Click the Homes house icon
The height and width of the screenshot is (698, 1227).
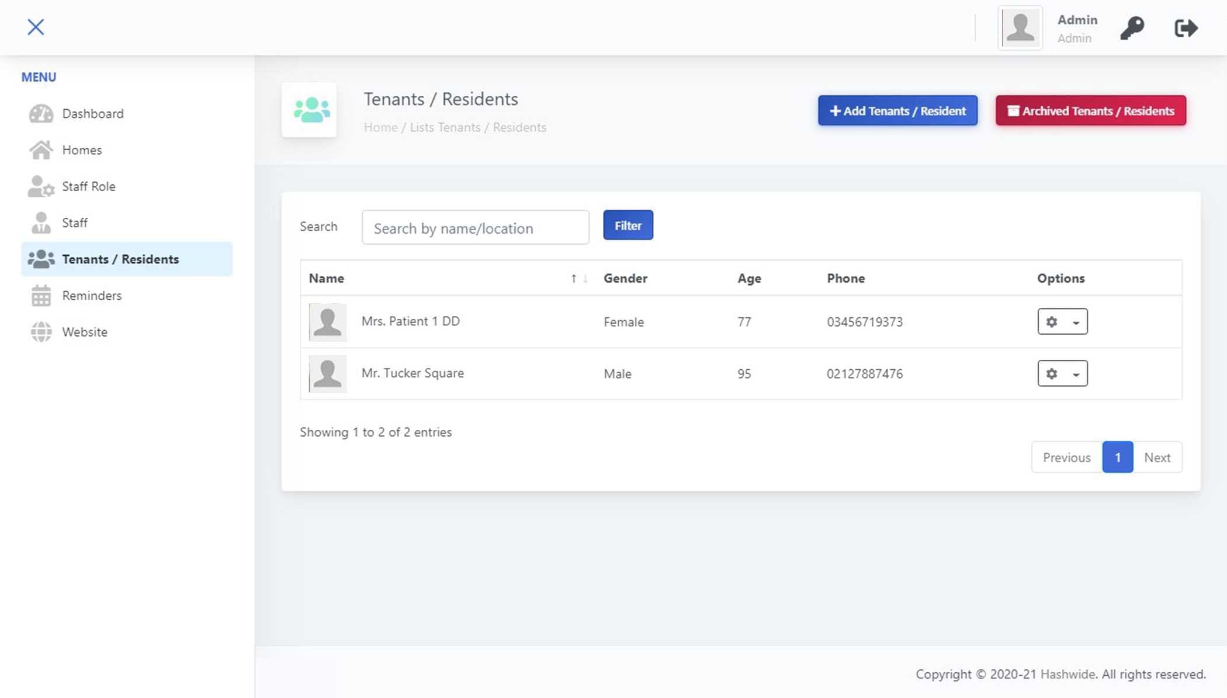pos(41,150)
